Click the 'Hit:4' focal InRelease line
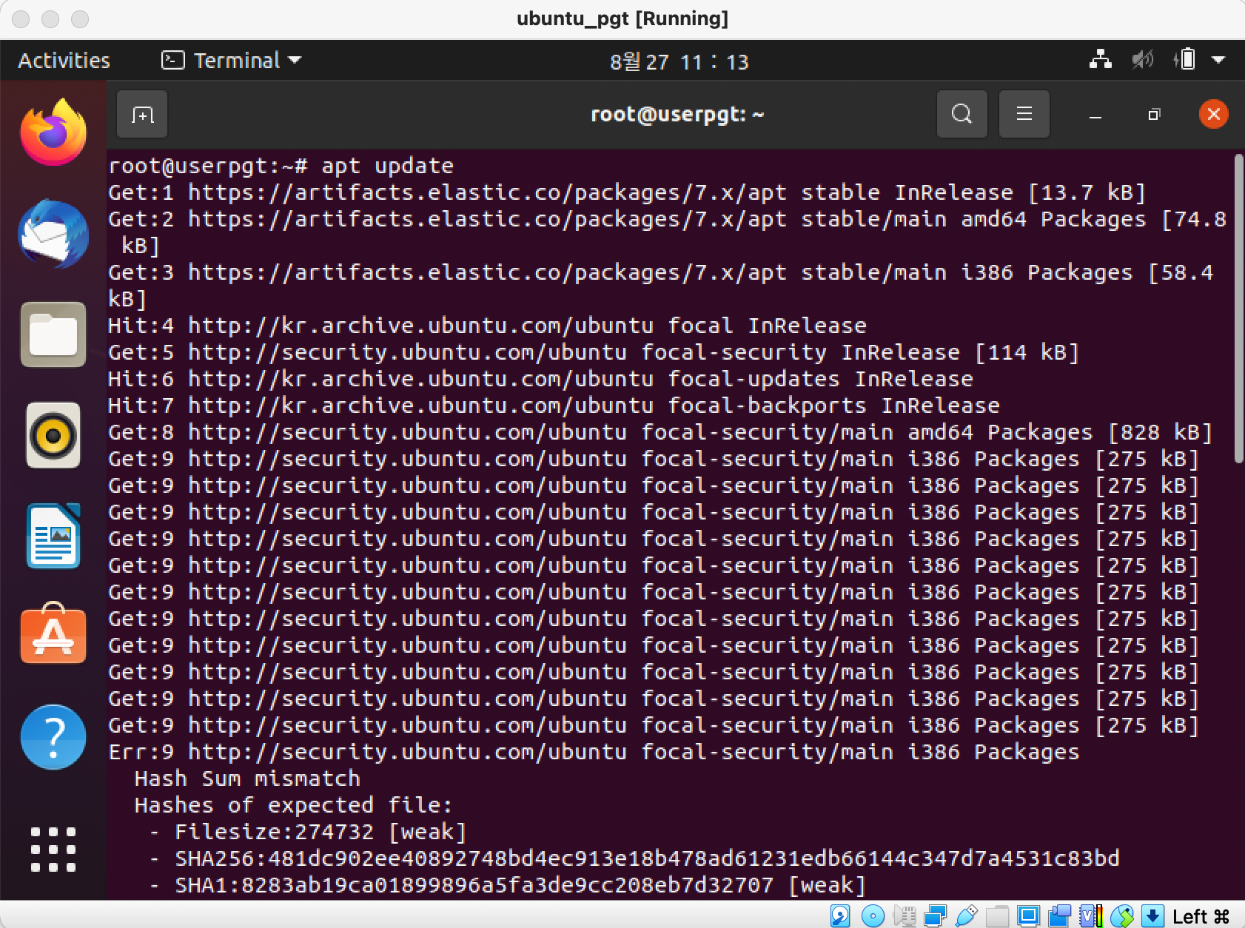Screen dimensions: 1245x928 (487, 326)
